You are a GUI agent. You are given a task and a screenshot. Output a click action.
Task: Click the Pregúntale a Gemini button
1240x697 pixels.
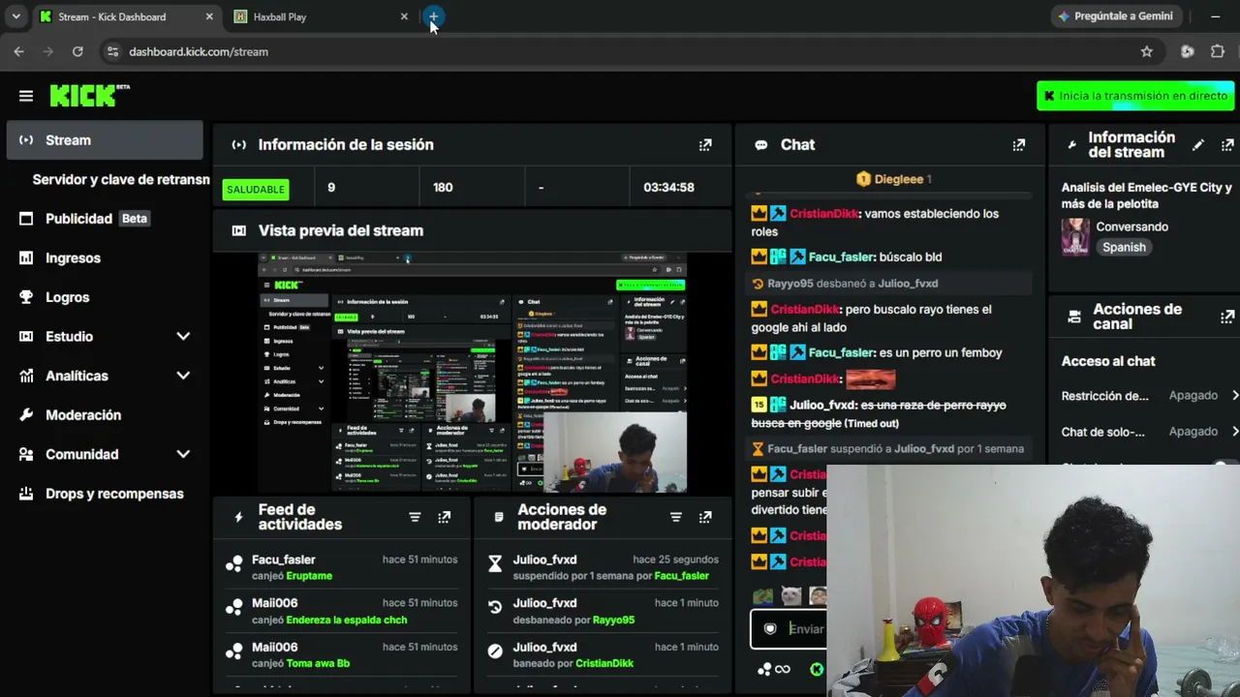[1115, 16]
